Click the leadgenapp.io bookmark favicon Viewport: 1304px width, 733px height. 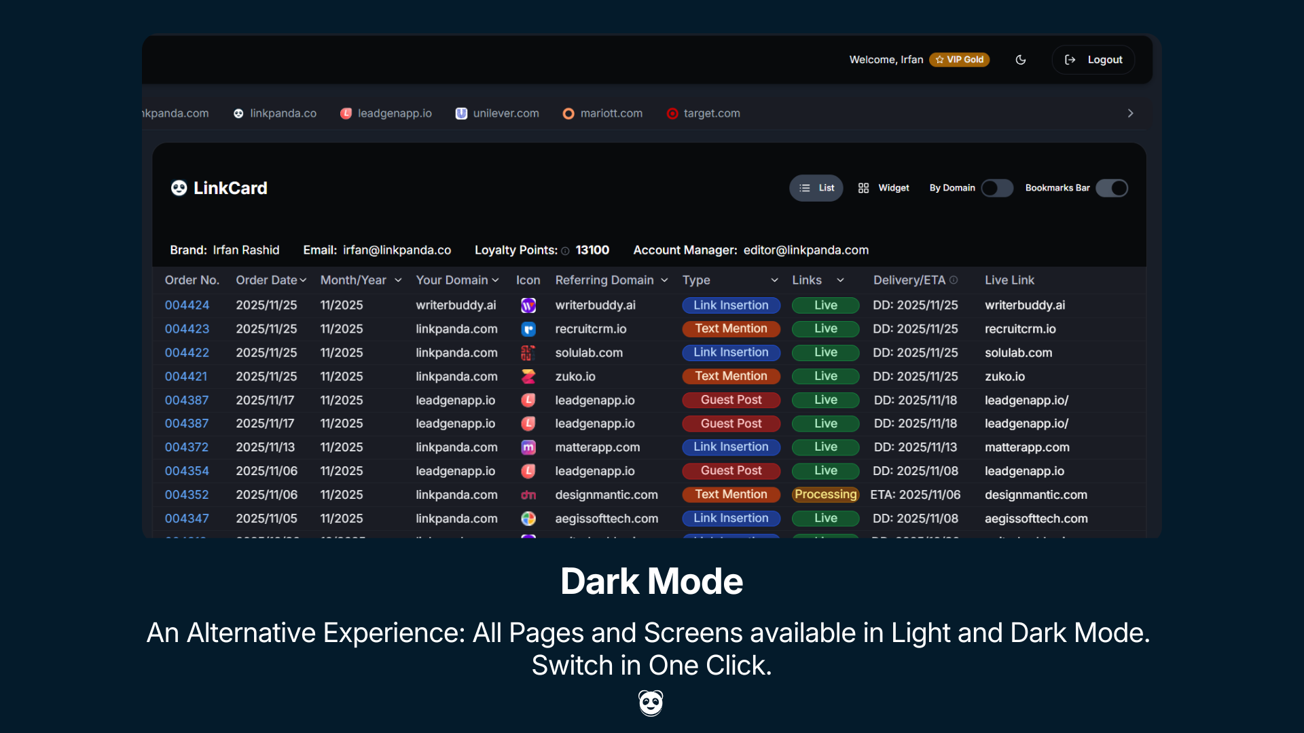346,113
